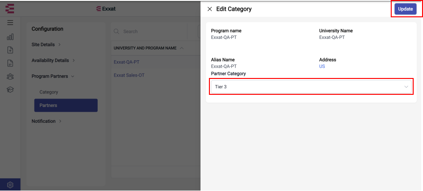The width and height of the screenshot is (423, 191).
Task: Open the document list sidebar icon
Action: click(x=10, y=64)
